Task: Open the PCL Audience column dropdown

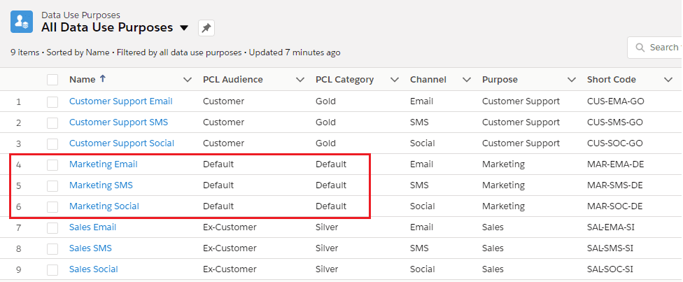Action: 300,80
